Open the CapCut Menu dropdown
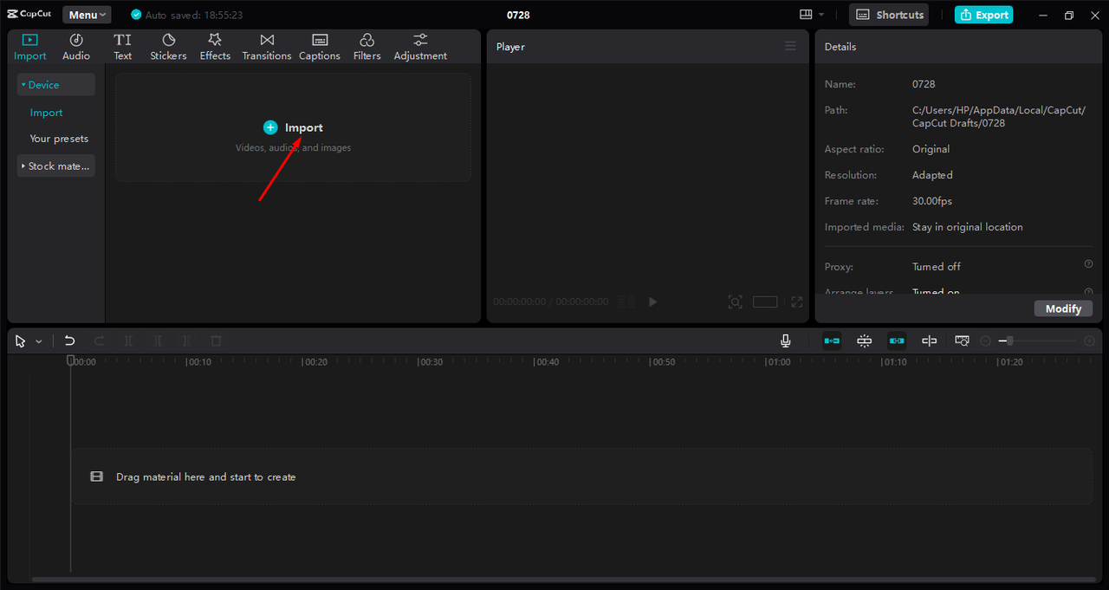 click(x=87, y=15)
